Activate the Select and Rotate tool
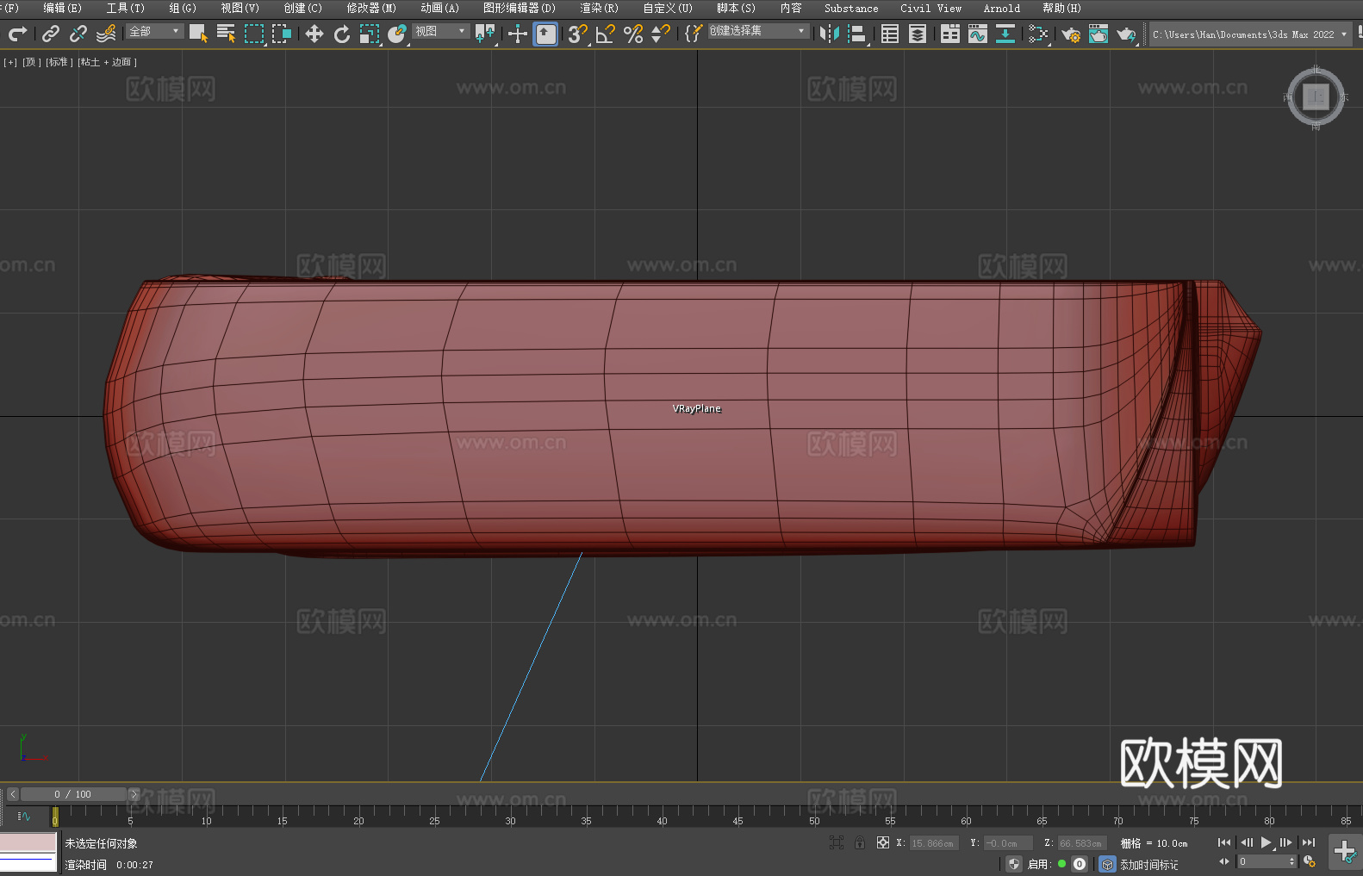This screenshot has width=1363, height=876. (x=342, y=34)
